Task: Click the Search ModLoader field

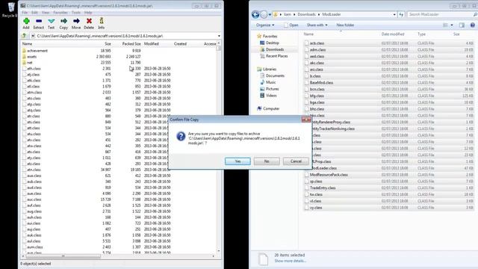Action: pyautogui.click(x=441, y=14)
